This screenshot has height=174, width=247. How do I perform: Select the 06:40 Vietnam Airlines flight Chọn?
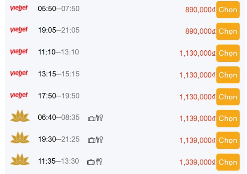pyautogui.click(x=228, y=118)
